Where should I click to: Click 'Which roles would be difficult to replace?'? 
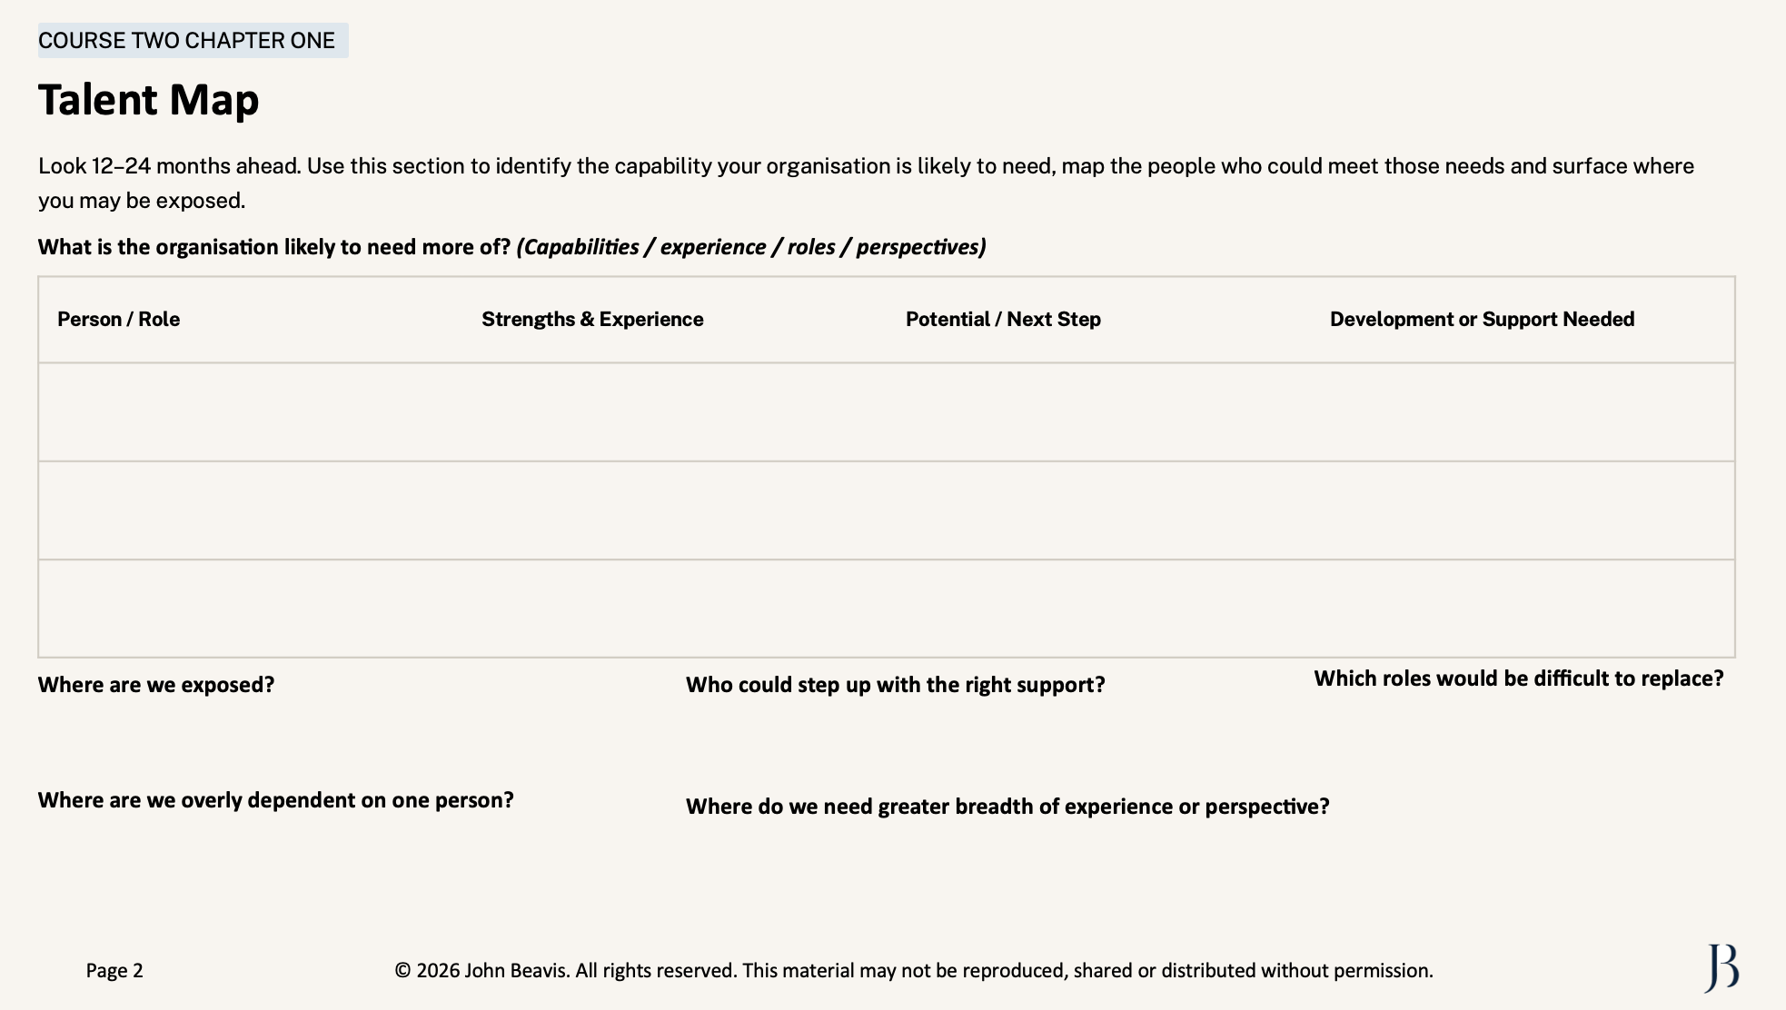pyautogui.click(x=1518, y=679)
